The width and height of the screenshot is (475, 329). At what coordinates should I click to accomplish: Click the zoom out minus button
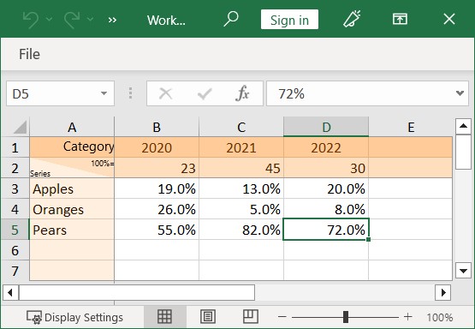282,317
